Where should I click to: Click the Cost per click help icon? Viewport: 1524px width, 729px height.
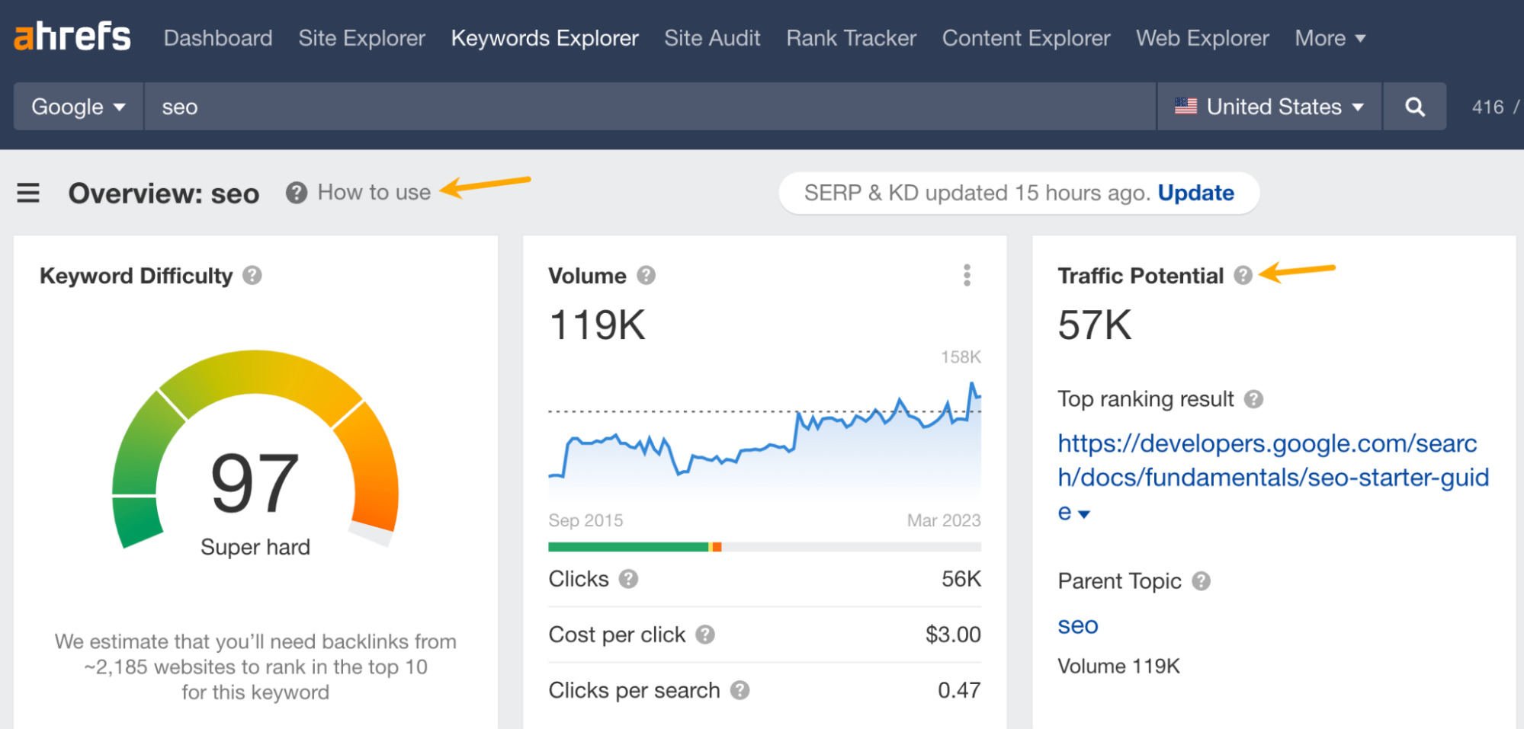point(705,635)
